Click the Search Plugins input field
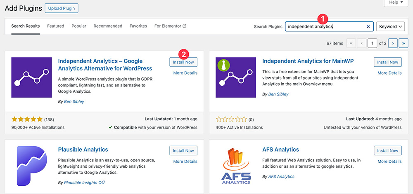 pos(324,27)
